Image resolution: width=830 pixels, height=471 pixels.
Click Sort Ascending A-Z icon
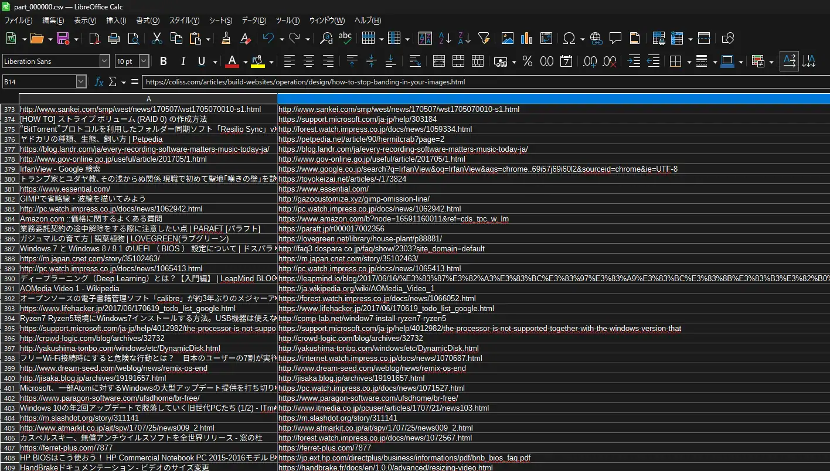(x=445, y=39)
